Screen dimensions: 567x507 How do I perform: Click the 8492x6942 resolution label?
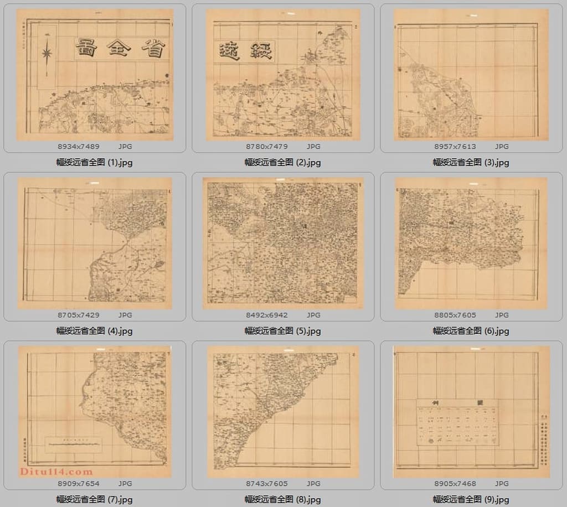tap(267, 315)
